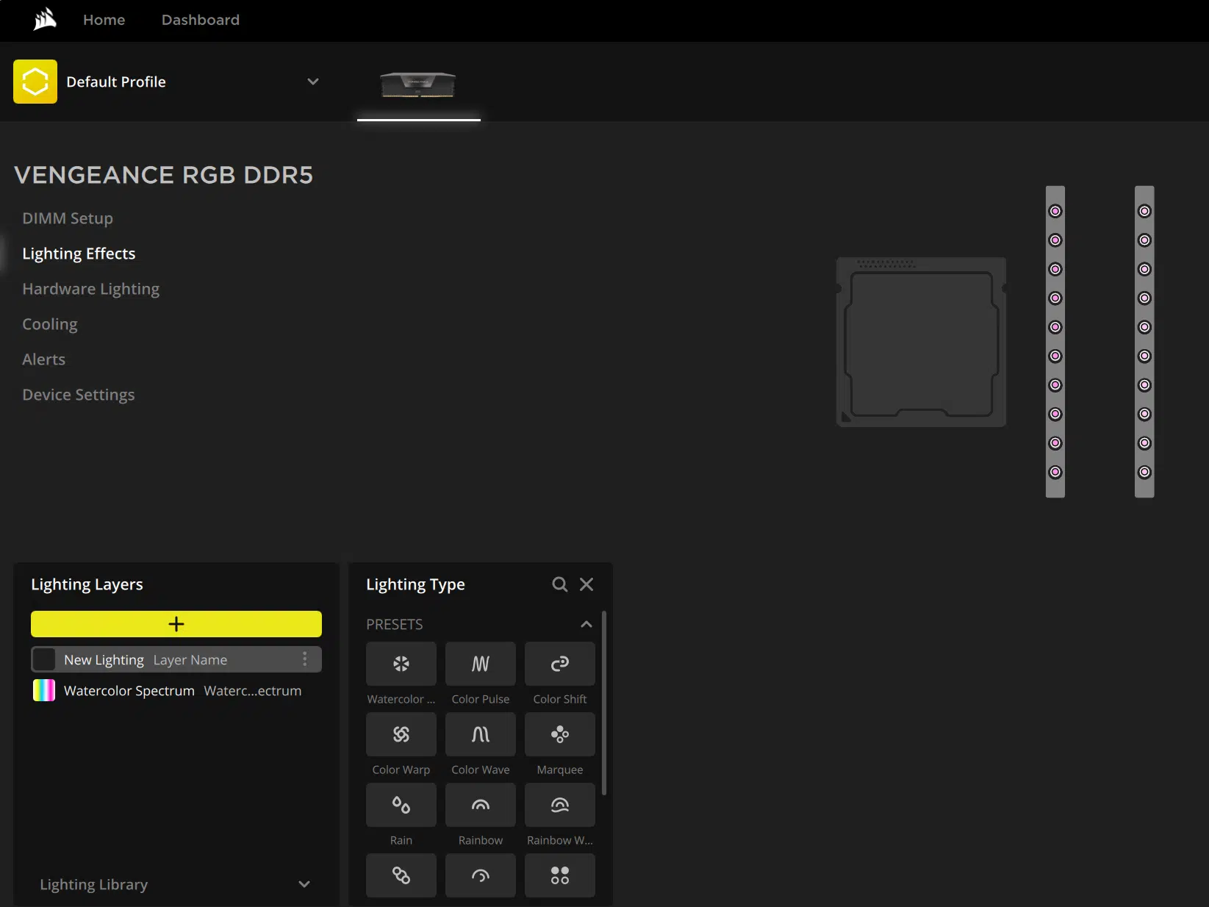Select top LED on the right DIMM

tap(1144, 212)
